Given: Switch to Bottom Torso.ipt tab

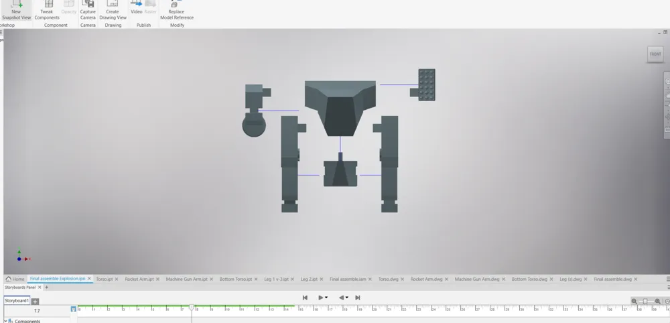Looking at the screenshot, I should 235,279.
